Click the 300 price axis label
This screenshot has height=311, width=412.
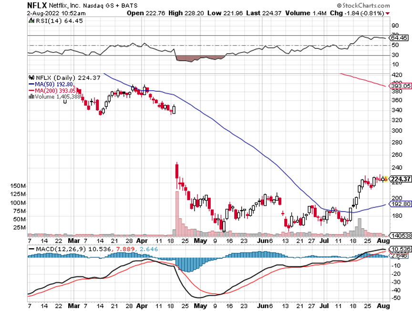coord(396,130)
